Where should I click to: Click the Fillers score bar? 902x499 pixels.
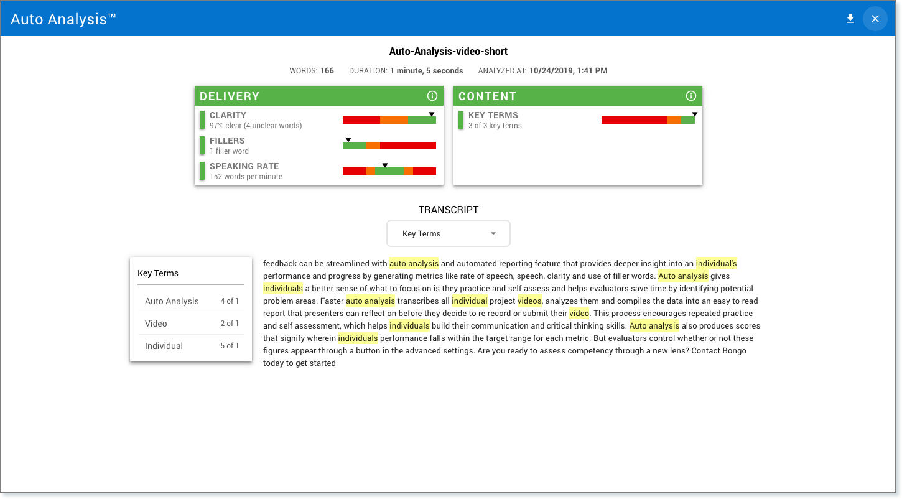389,146
